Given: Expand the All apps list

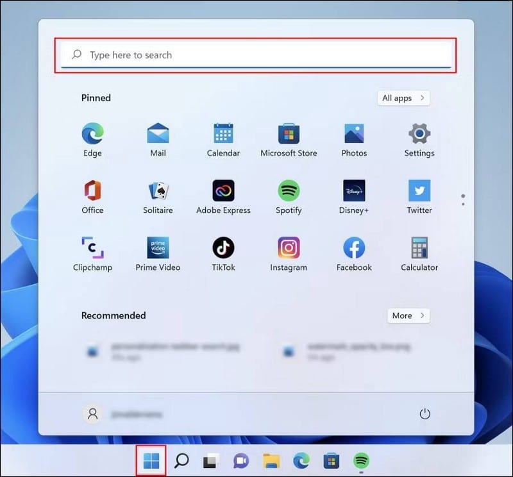Looking at the screenshot, I should [403, 97].
